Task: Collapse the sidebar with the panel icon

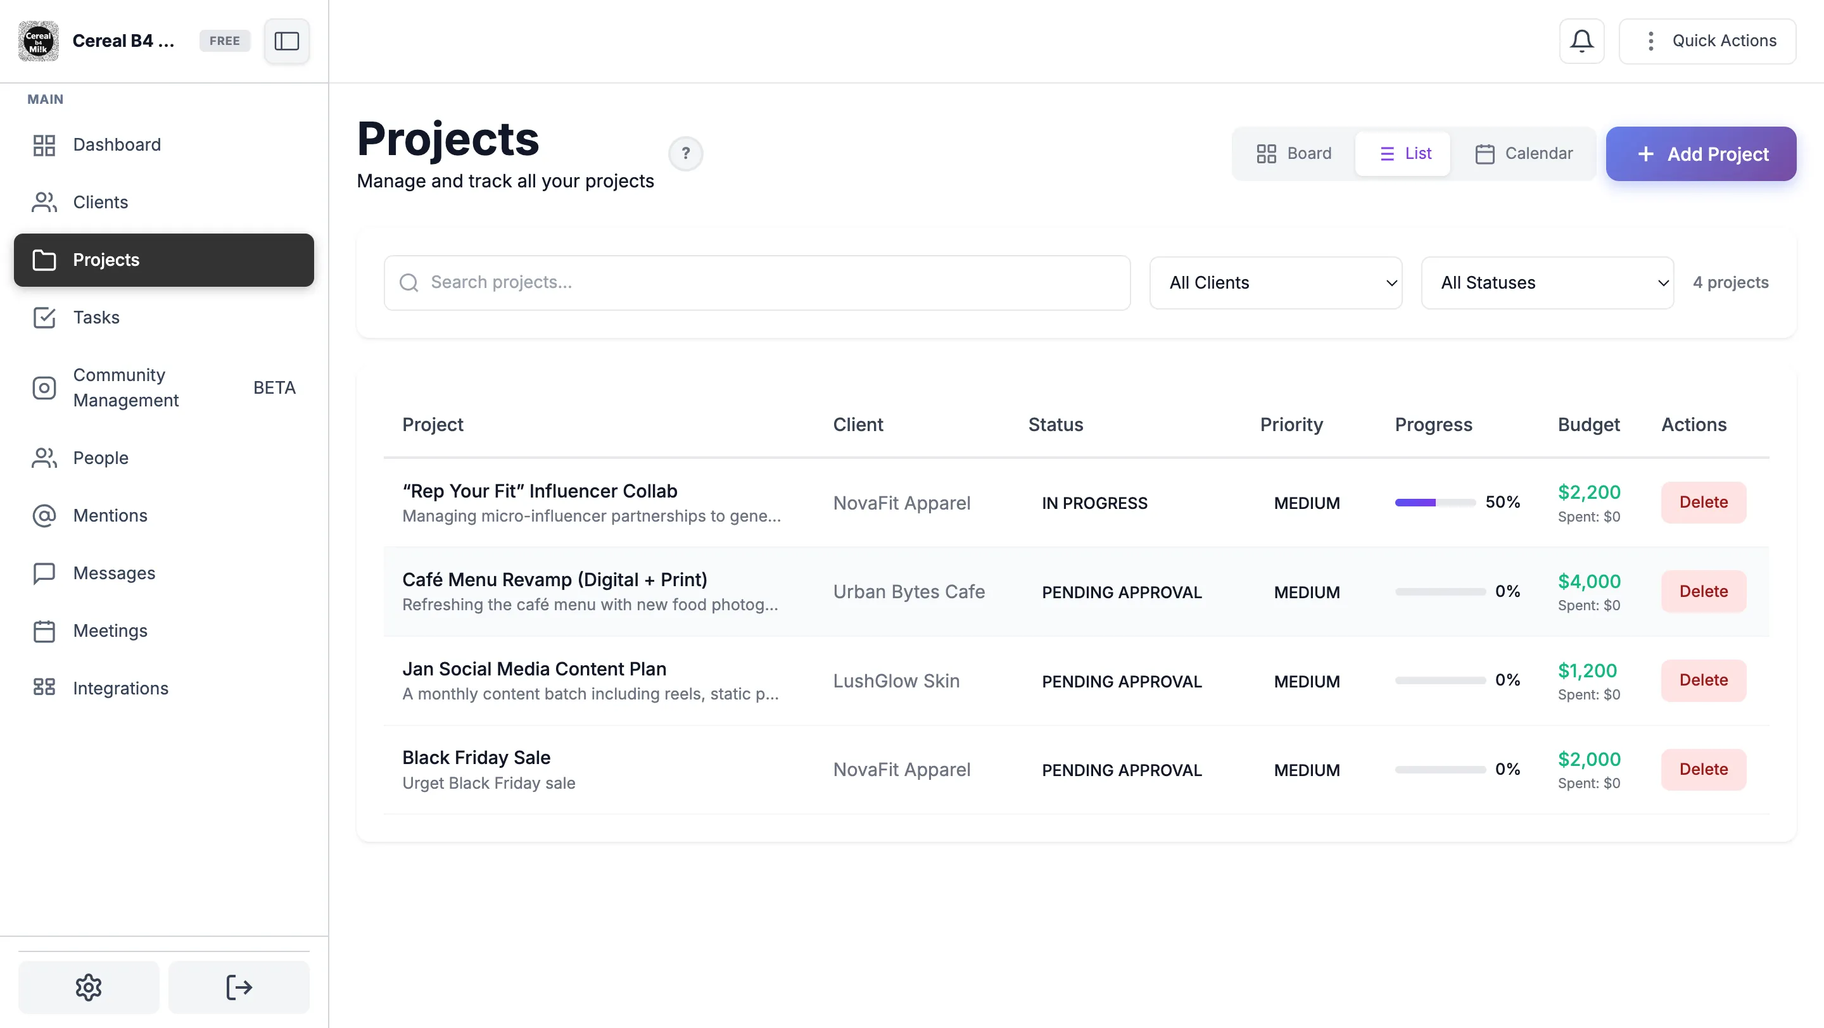Action: (x=286, y=41)
